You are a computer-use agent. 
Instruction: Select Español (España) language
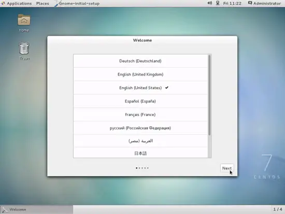pos(140,101)
